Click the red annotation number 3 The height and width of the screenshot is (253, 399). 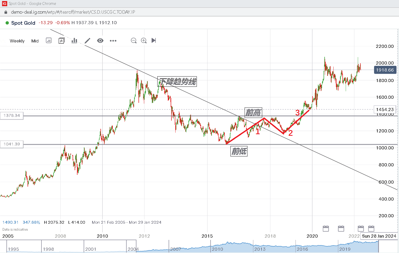[298, 113]
